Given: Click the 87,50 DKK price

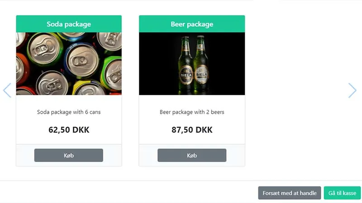Looking at the screenshot, I should (192, 130).
